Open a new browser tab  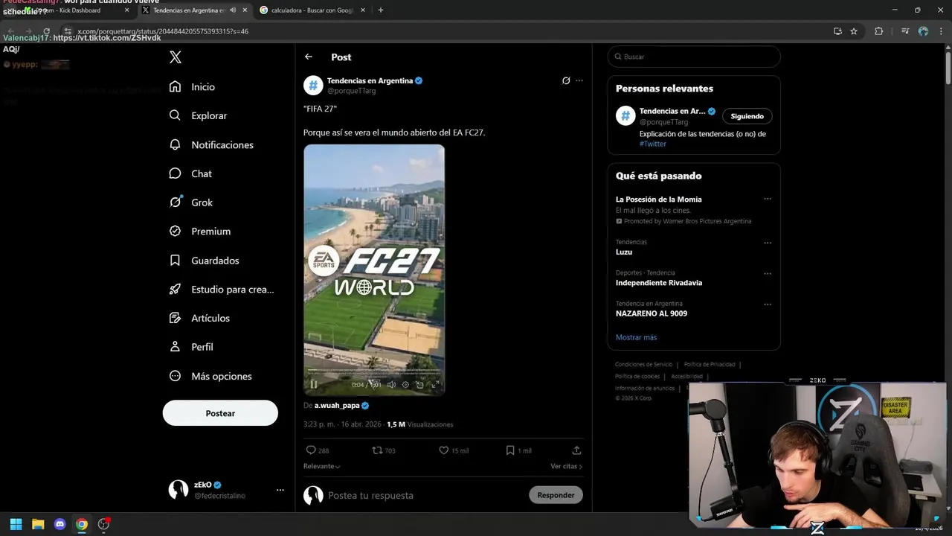tap(381, 10)
